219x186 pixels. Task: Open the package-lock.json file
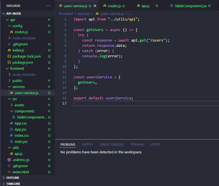[x=26, y=56]
